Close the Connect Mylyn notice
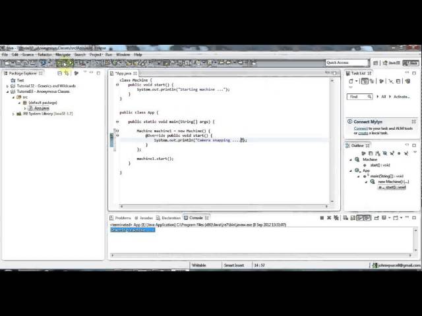Image resolution: width=422 pixels, height=316 pixels. (x=413, y=122)
